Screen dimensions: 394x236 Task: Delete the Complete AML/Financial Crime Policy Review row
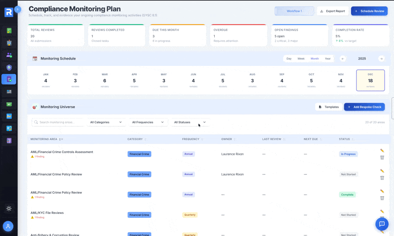tap(382, 198)
